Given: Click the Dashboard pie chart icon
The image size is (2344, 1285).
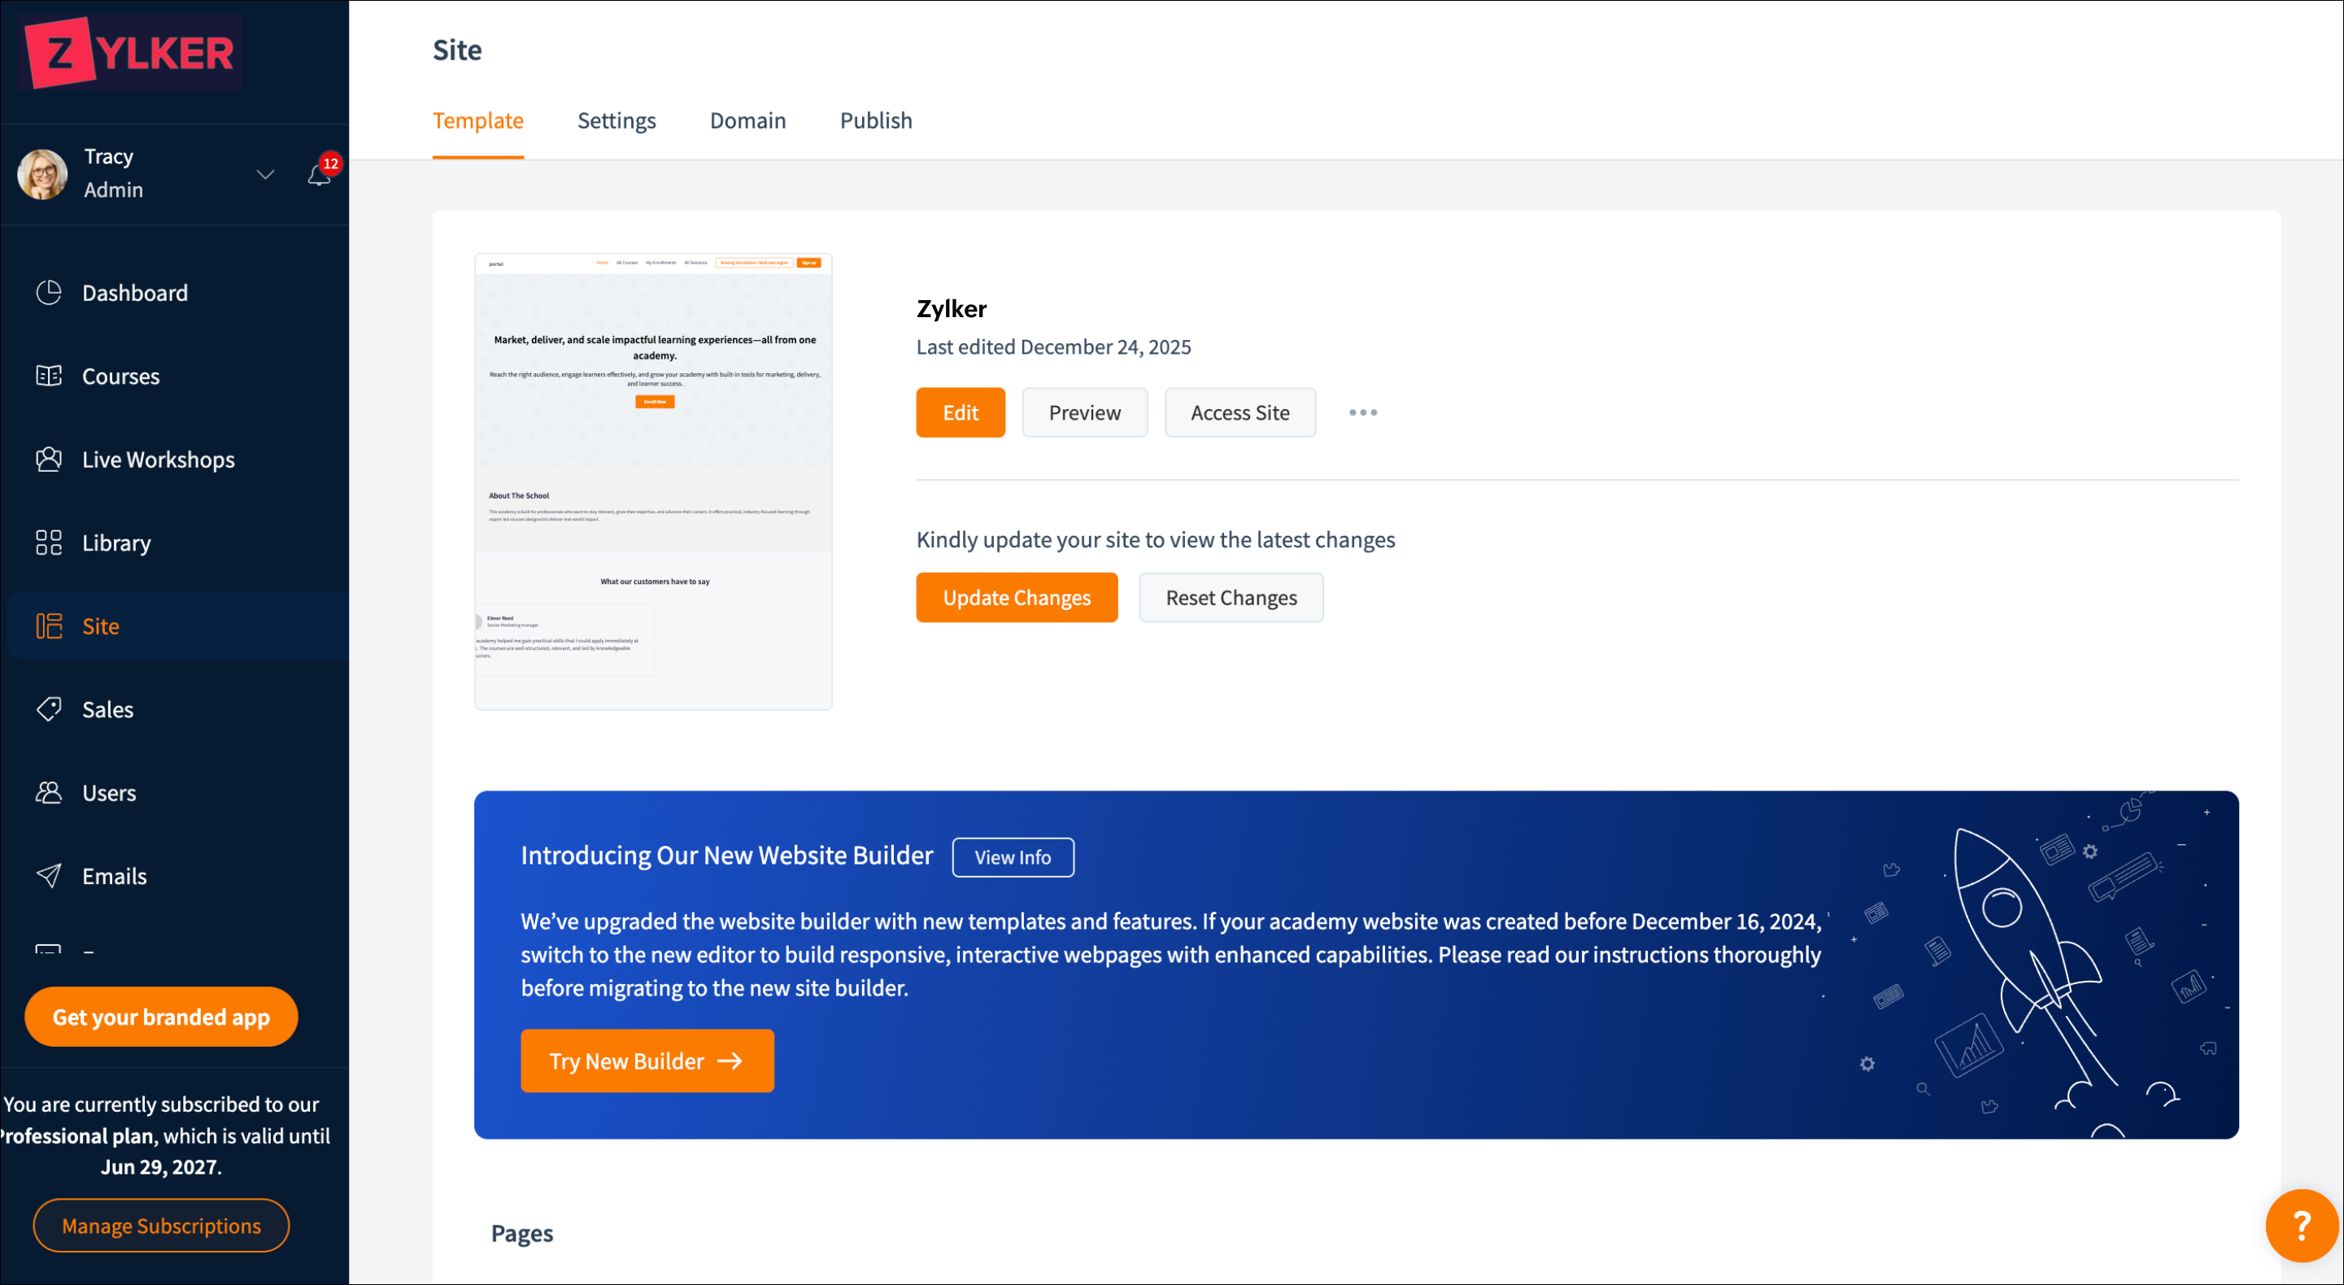Looking at the screenshot, I should coord(48,292).
